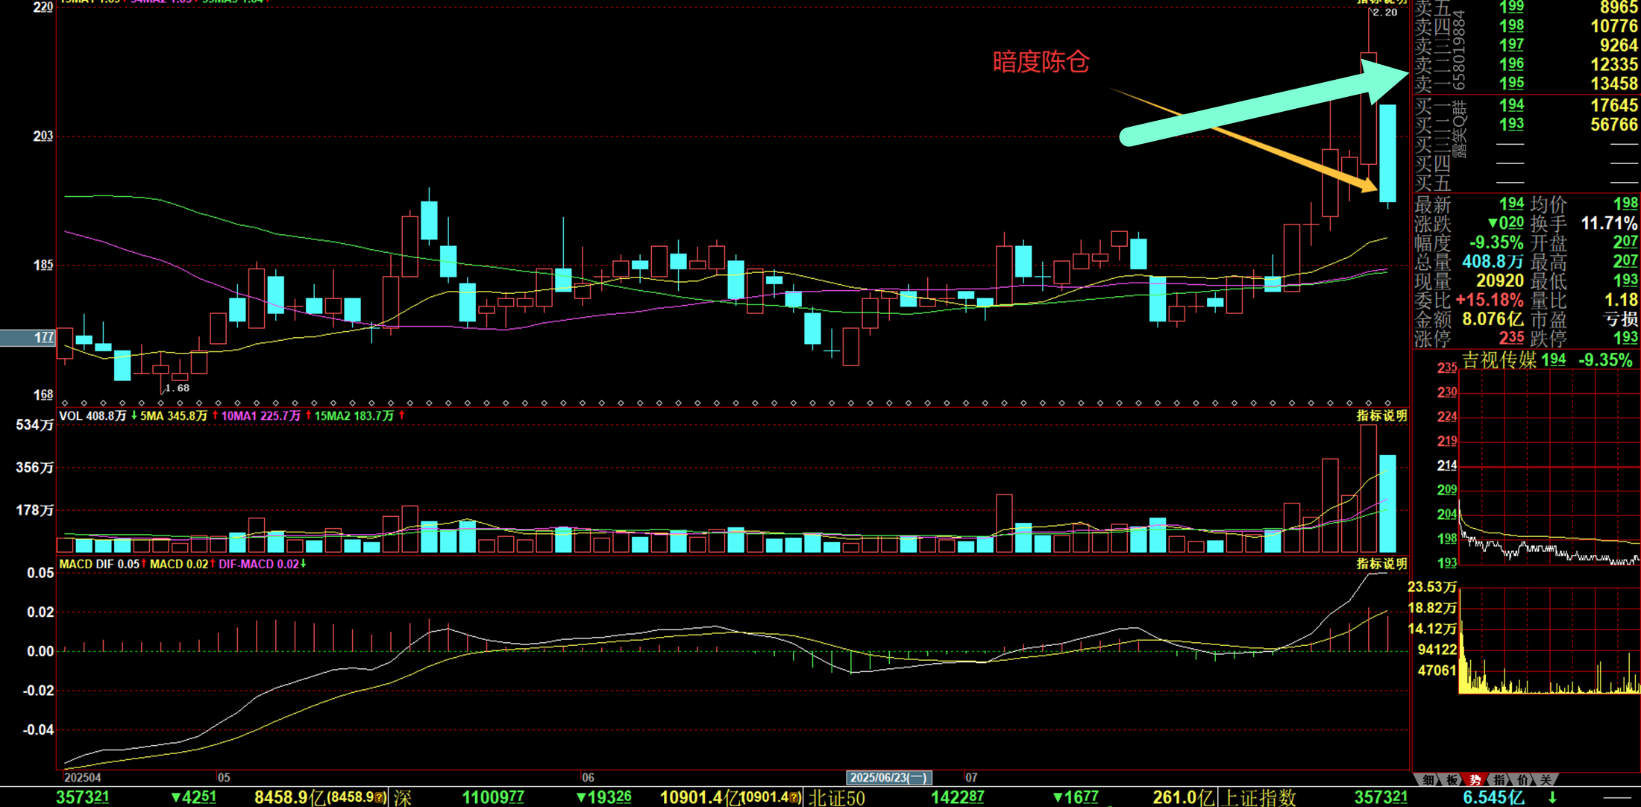Viewport: 1641px width, 807px height.
Task: Click the VOL 408.8万 indicator label
Action: coord(92,415)
